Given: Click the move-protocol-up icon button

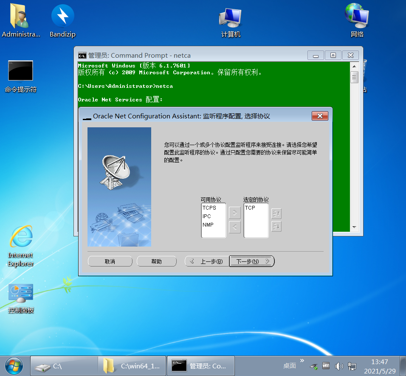Looking at the screenshot, I should click(x=276, y=214).
